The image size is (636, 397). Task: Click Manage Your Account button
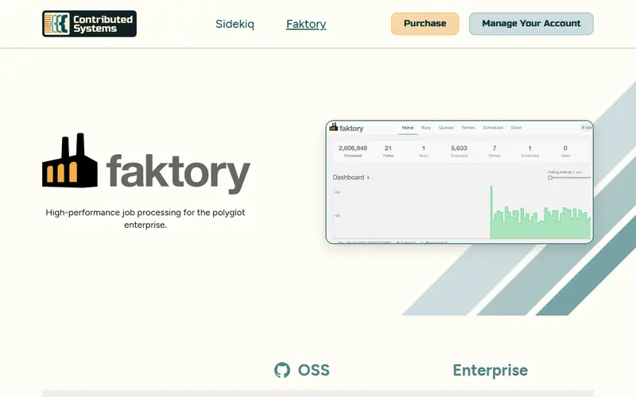(x=531, y=24)
